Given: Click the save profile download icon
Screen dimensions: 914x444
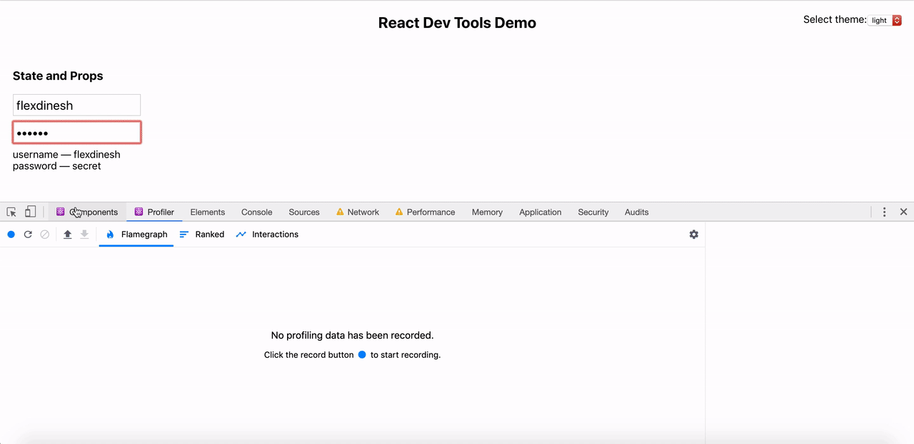Looking at the screenshot, I should pos(84,234).
